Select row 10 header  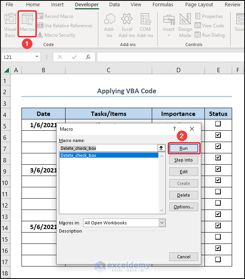(x=5, y=183)
